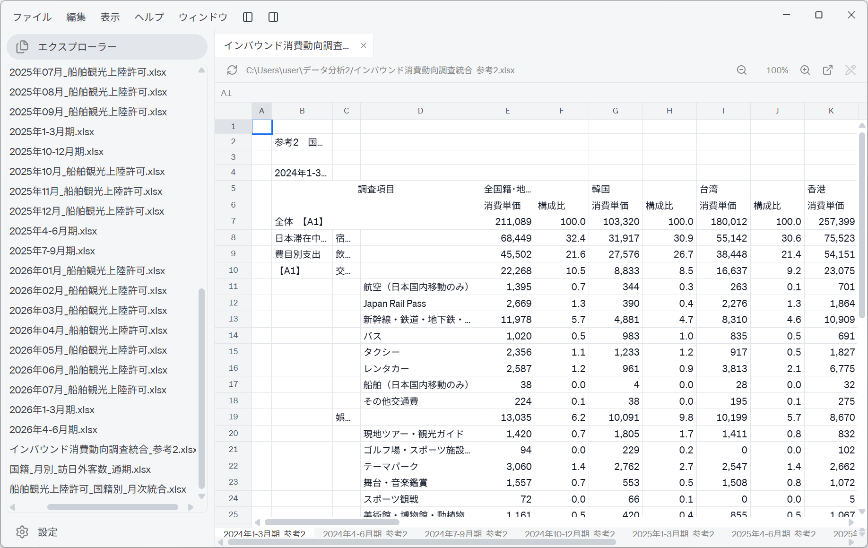Select the 韓国 header cell
Viewport: 868px width, 548px height.
pyautogui.click(x=616, y=189)
